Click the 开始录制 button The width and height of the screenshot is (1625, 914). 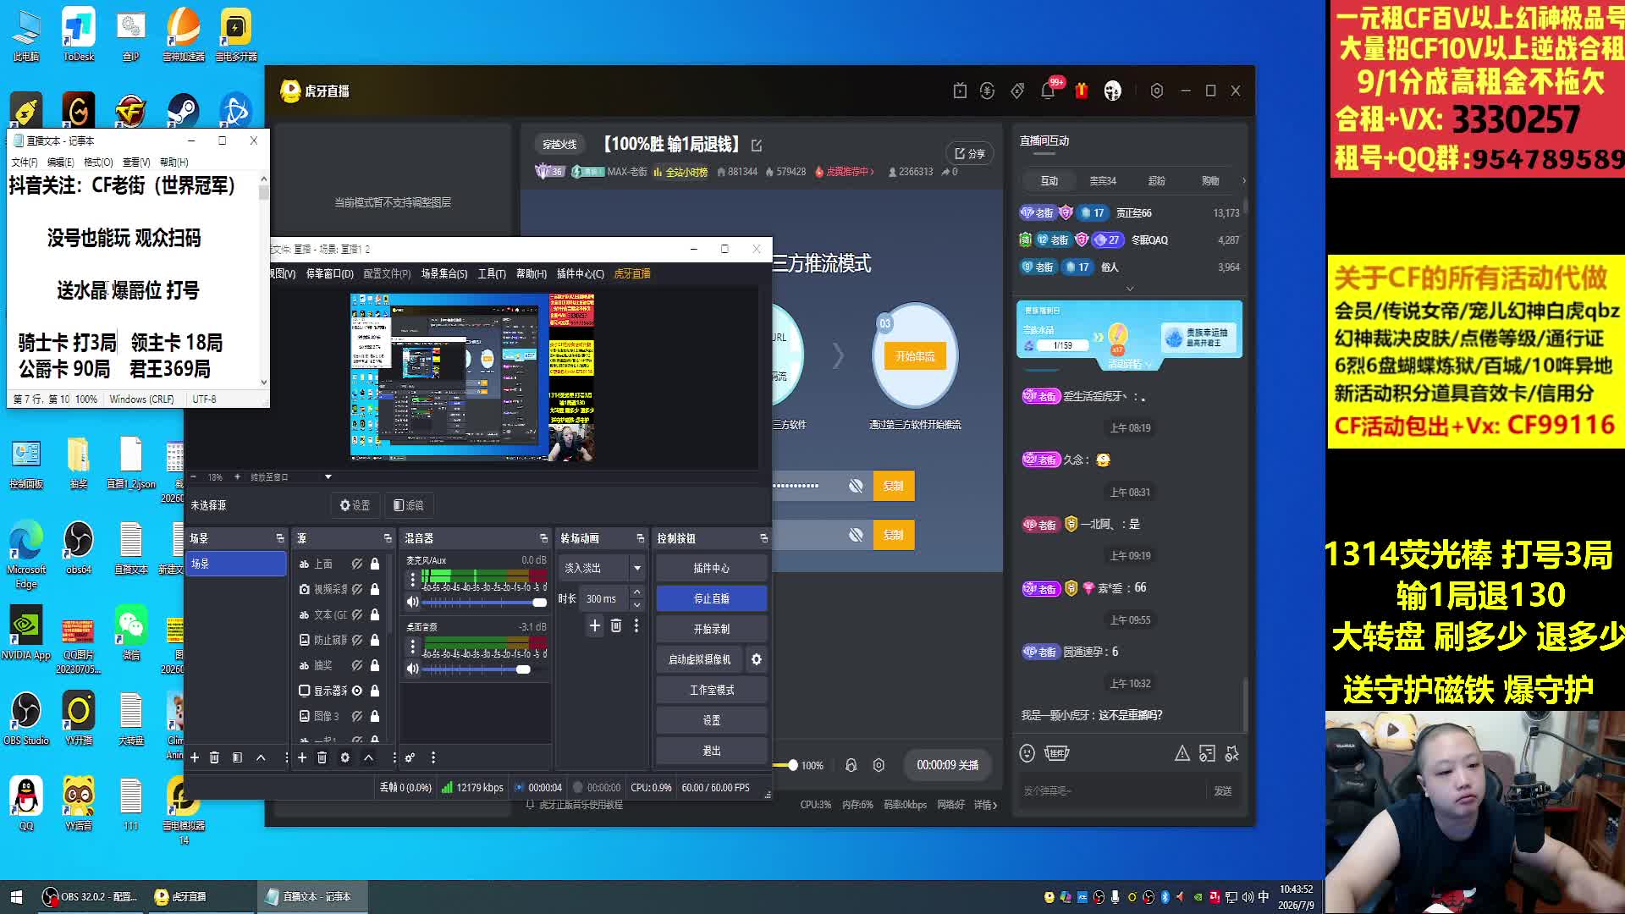[x=711, y=629]
